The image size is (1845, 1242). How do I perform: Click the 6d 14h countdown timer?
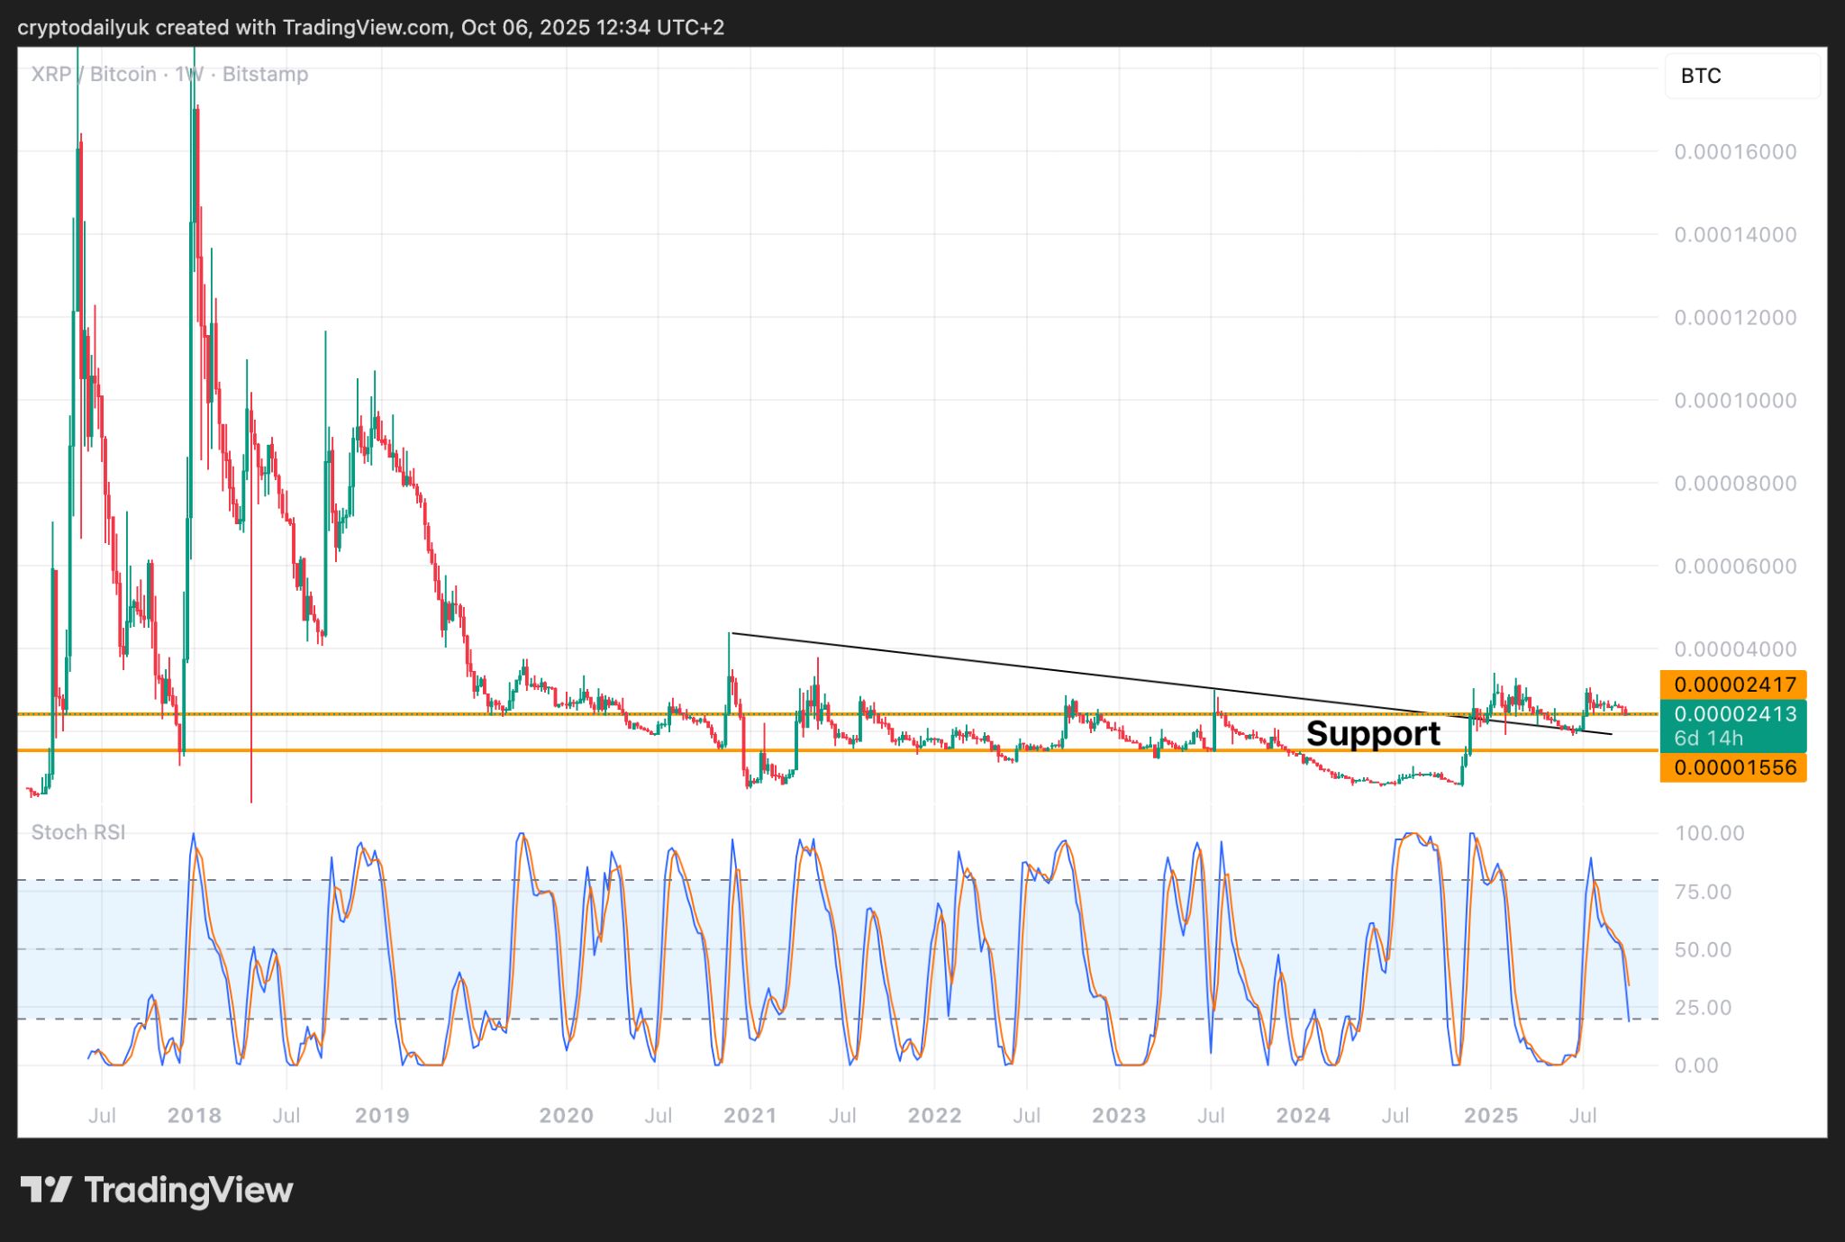pyautogui.click(x=1708, y=739)
